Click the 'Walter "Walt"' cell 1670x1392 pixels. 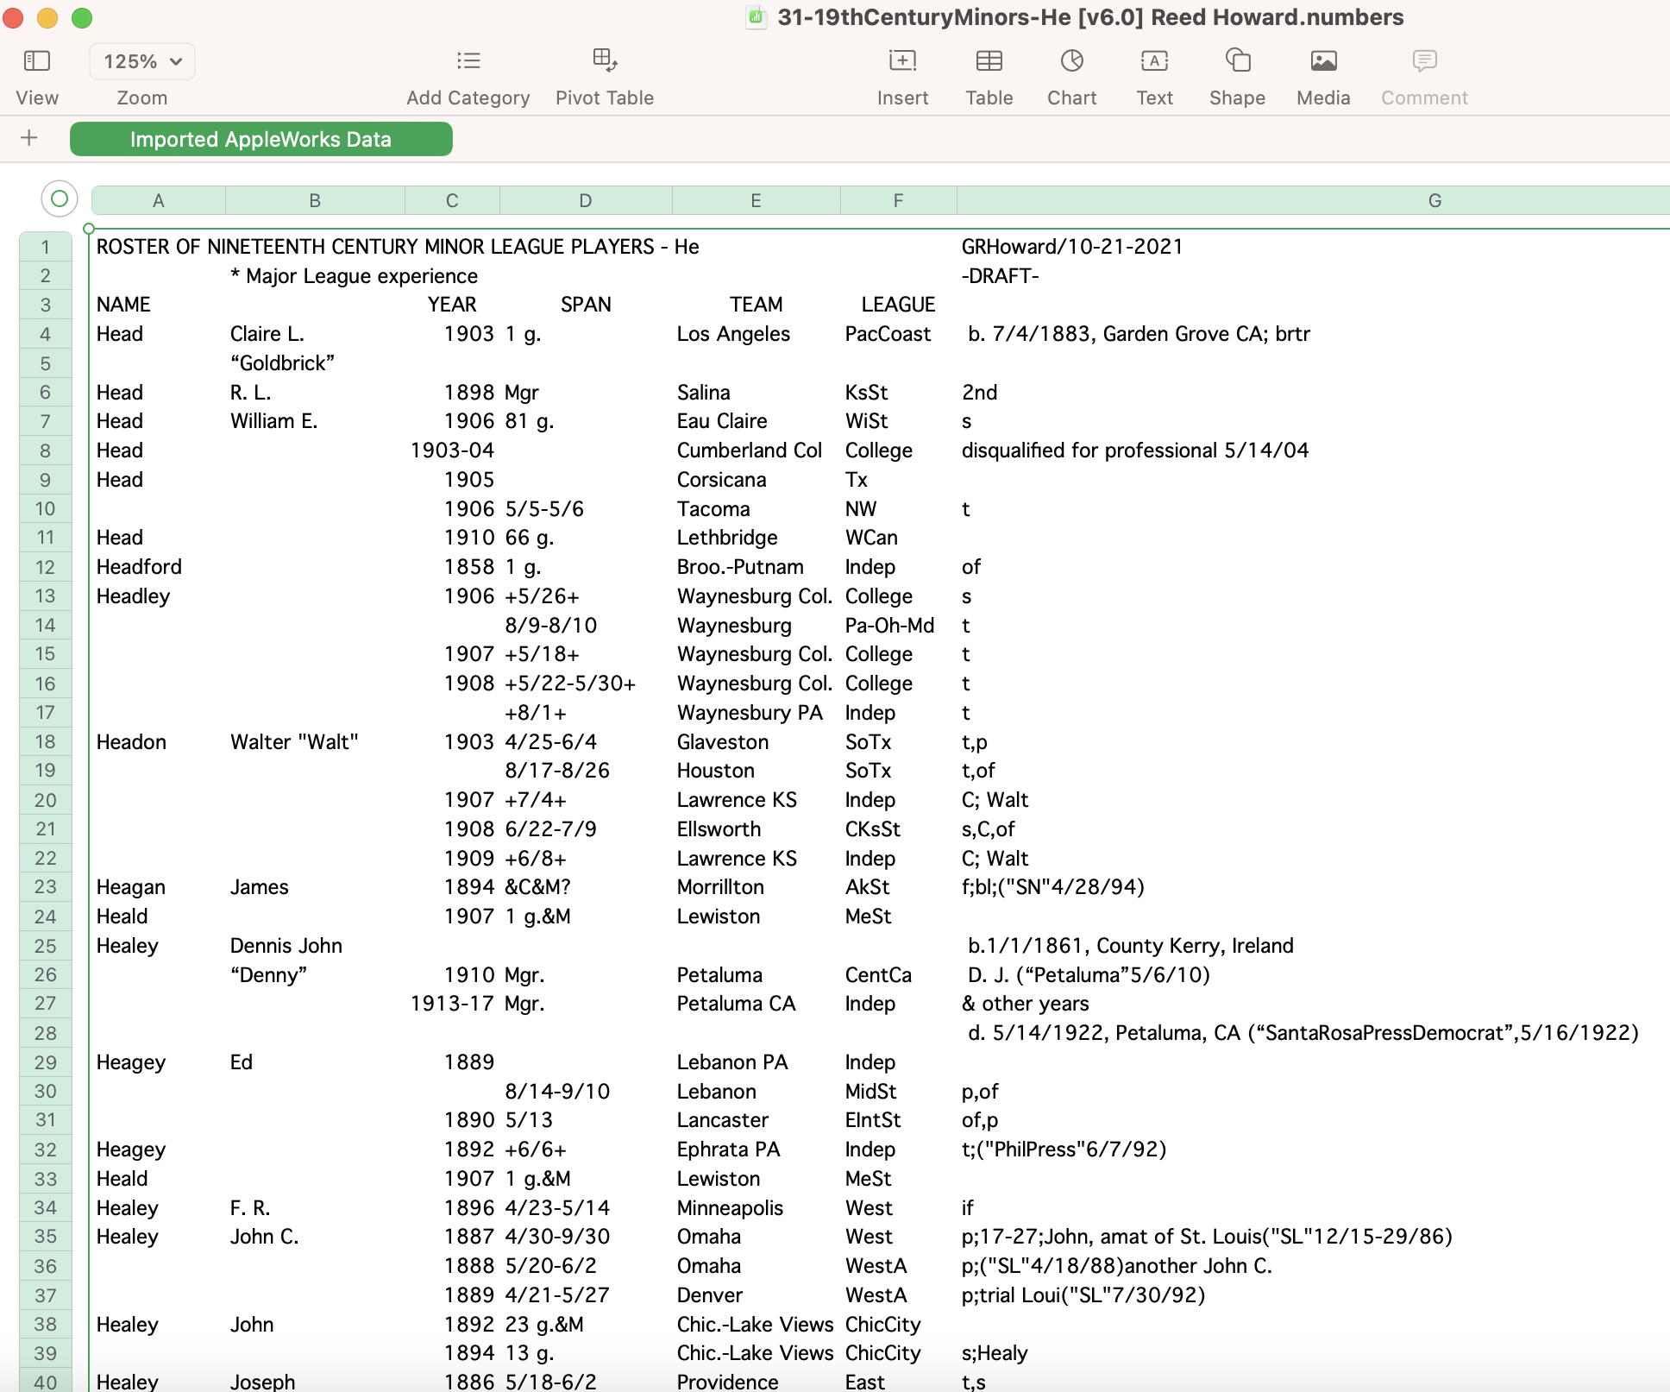point(294,742)
